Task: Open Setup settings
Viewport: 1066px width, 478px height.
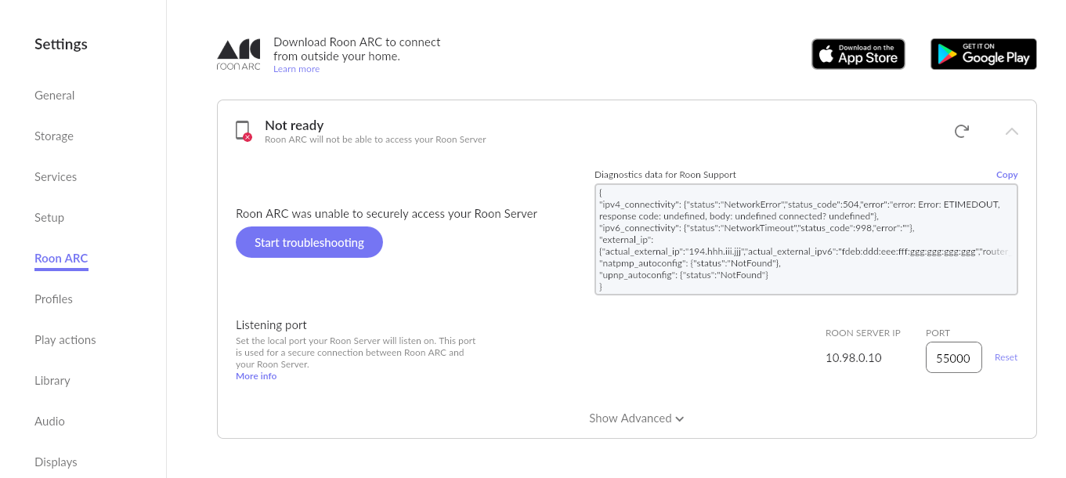Action: click(x=49, y=218)
